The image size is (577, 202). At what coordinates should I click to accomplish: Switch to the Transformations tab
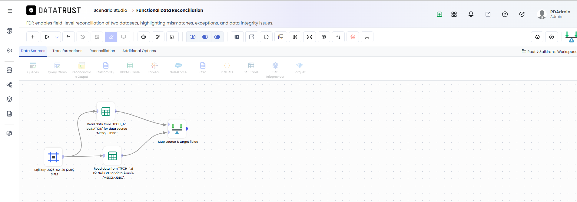click(x=67, y=51)
